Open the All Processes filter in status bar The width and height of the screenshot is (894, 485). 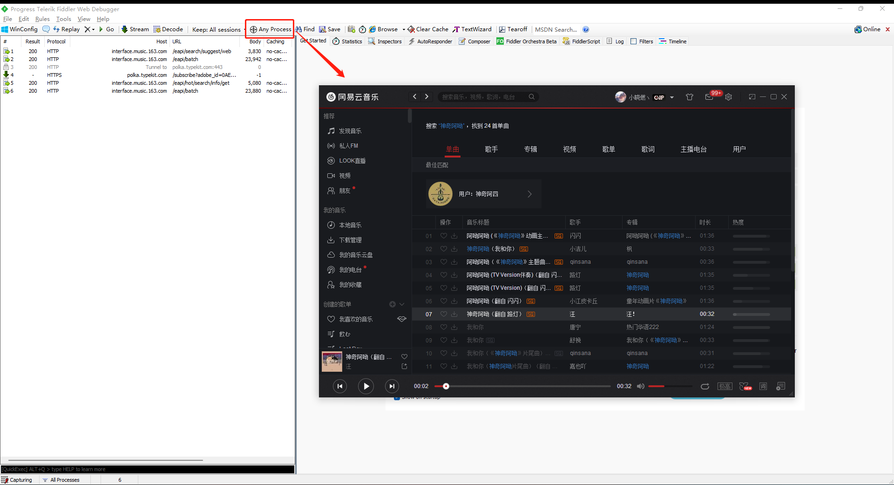(61, 480)
